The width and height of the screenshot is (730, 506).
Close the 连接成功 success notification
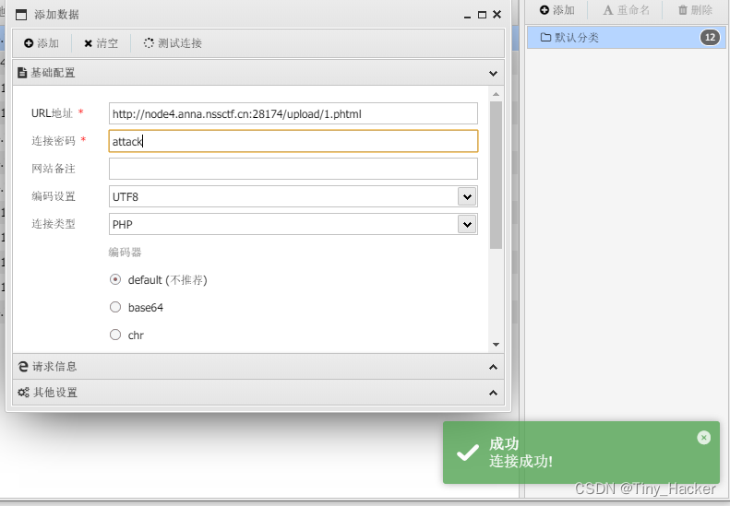click(x=703, y=438)
